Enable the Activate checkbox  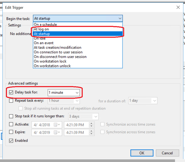(x=11, y=124)
